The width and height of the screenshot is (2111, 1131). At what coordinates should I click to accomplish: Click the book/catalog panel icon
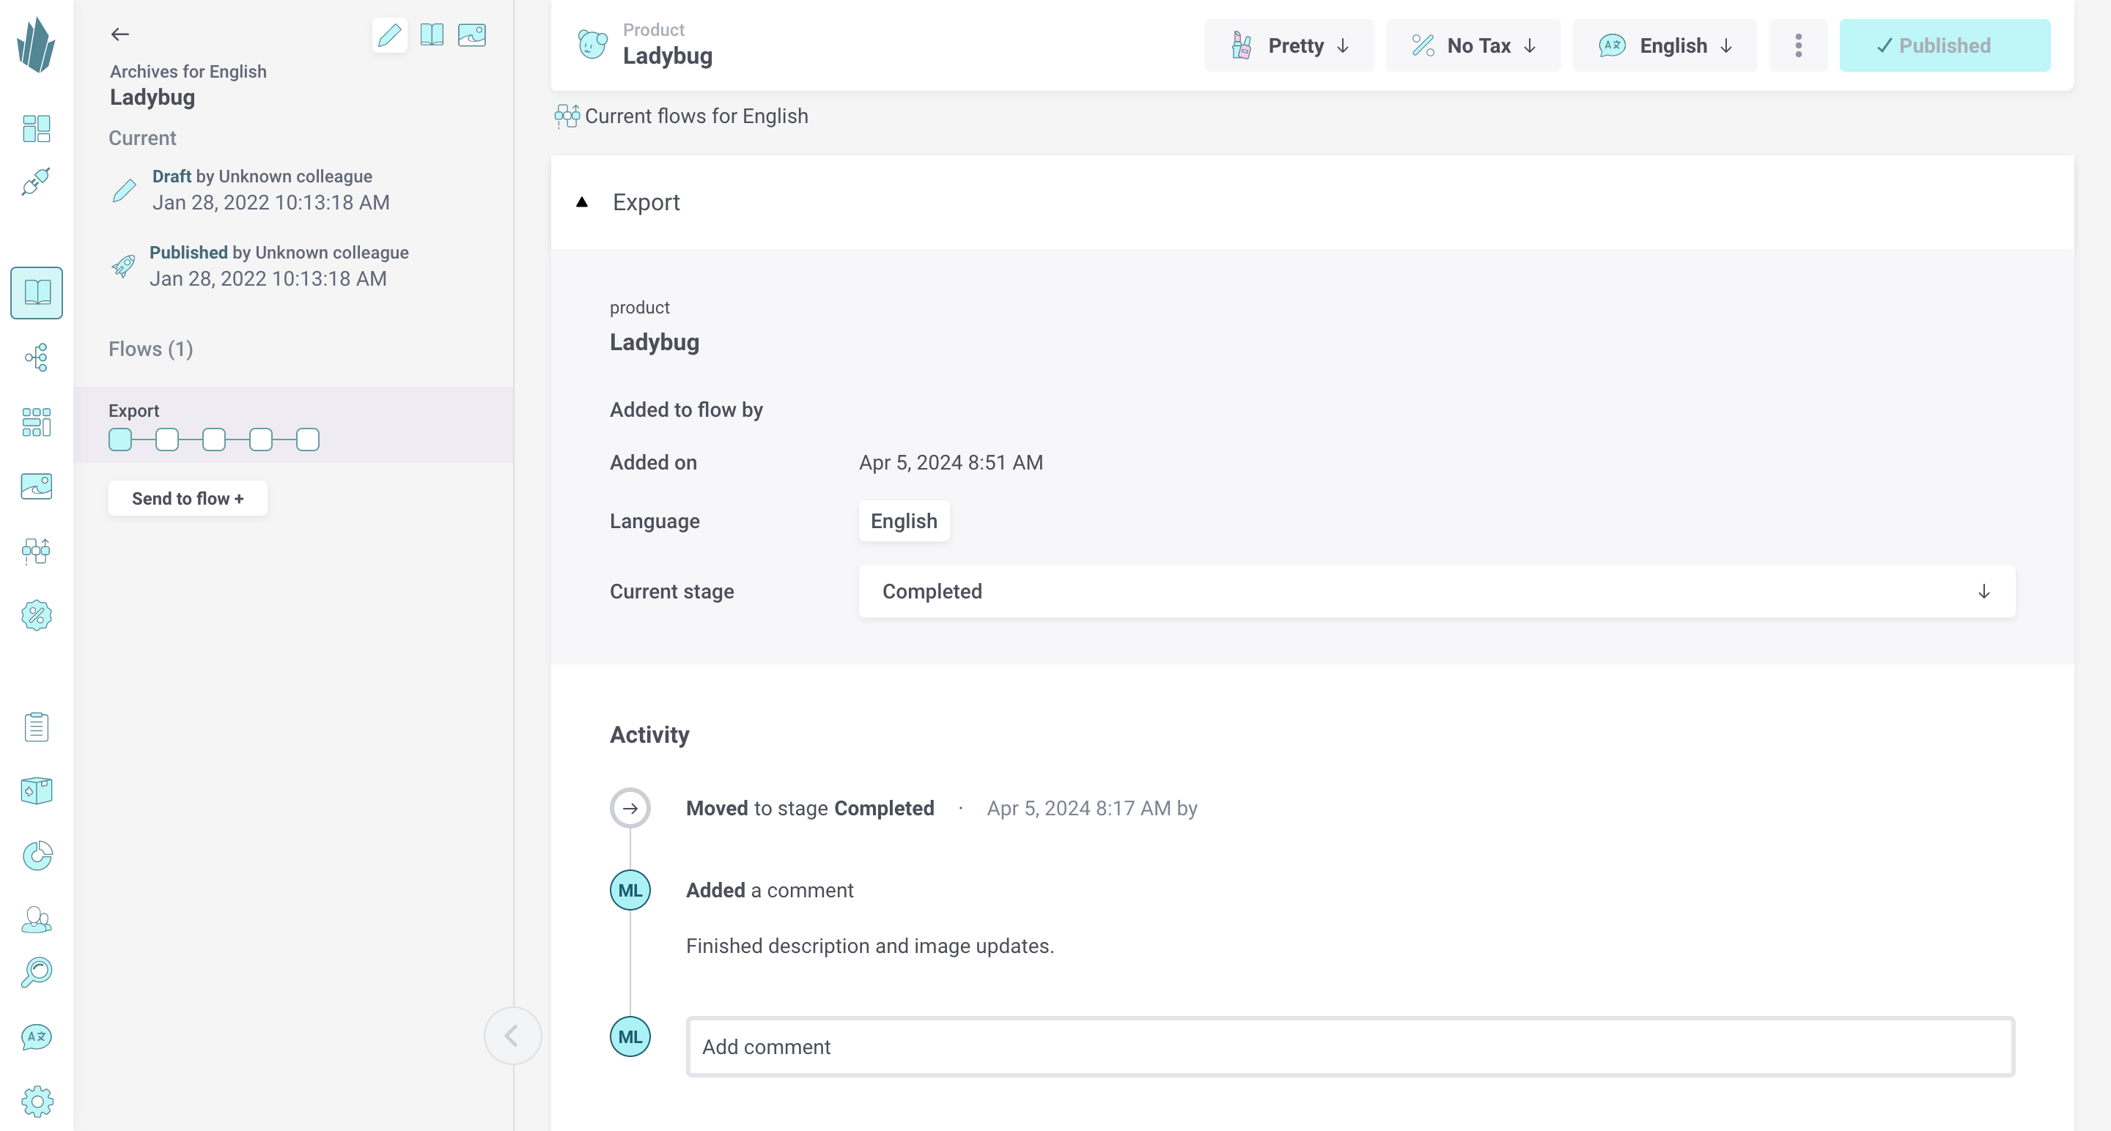[x=37, y=293]
